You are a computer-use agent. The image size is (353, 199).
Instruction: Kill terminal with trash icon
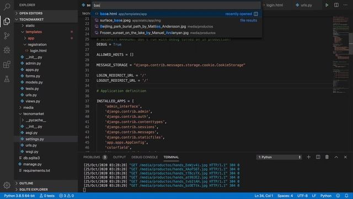click(x=327, y=157)
